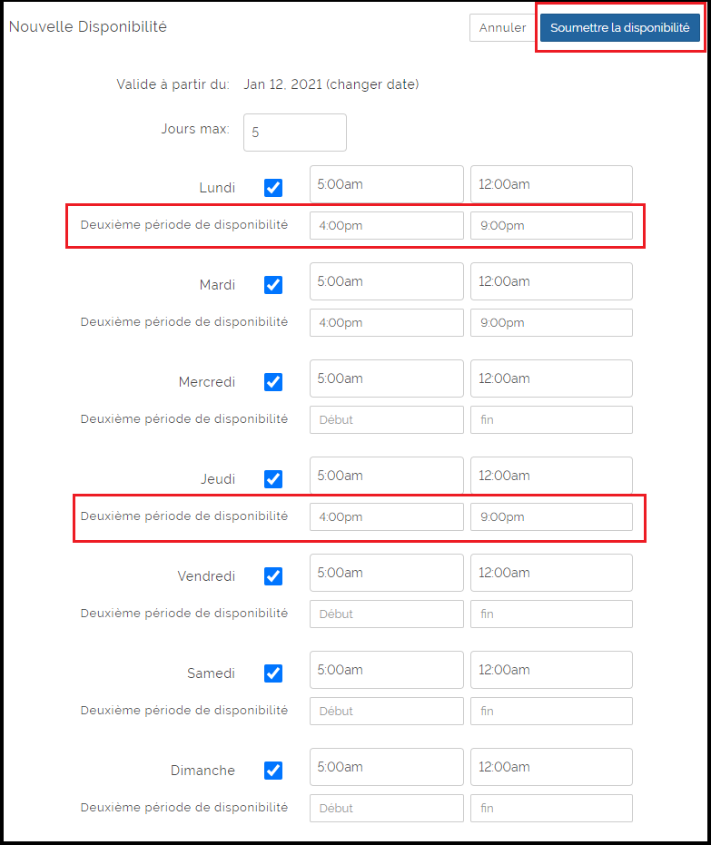Click the changer date link
This screenshot has height=845, width=711.
click(372, 84)
